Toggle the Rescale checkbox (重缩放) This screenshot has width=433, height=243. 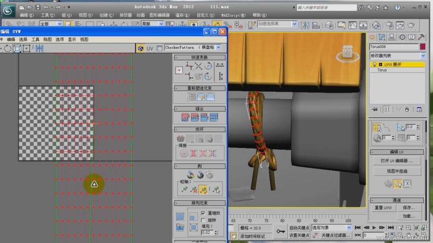(203, 213)
